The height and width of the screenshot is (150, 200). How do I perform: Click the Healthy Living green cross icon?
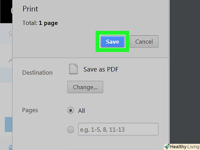click(167, 147)
